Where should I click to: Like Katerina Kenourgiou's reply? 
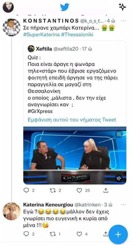point(79,234)
